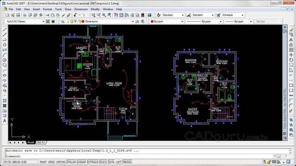Select the Rotate tool
This screenshot has width=296, height=166.
[291, 60]
